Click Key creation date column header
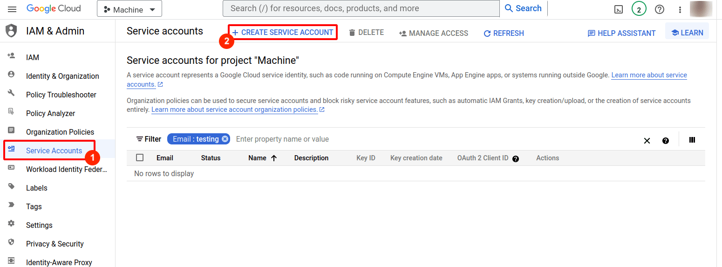The height and width of the screenshot is (267, 722). click(416, 158)
